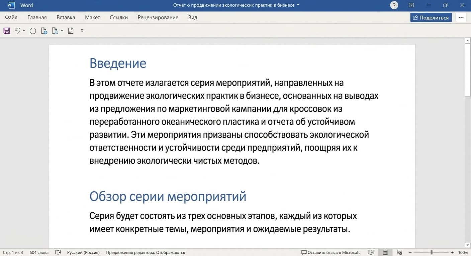Click 'Предложения редактора: Отображаются' in status bar
This screenshot has height=256, width=471.
[146, 252]
